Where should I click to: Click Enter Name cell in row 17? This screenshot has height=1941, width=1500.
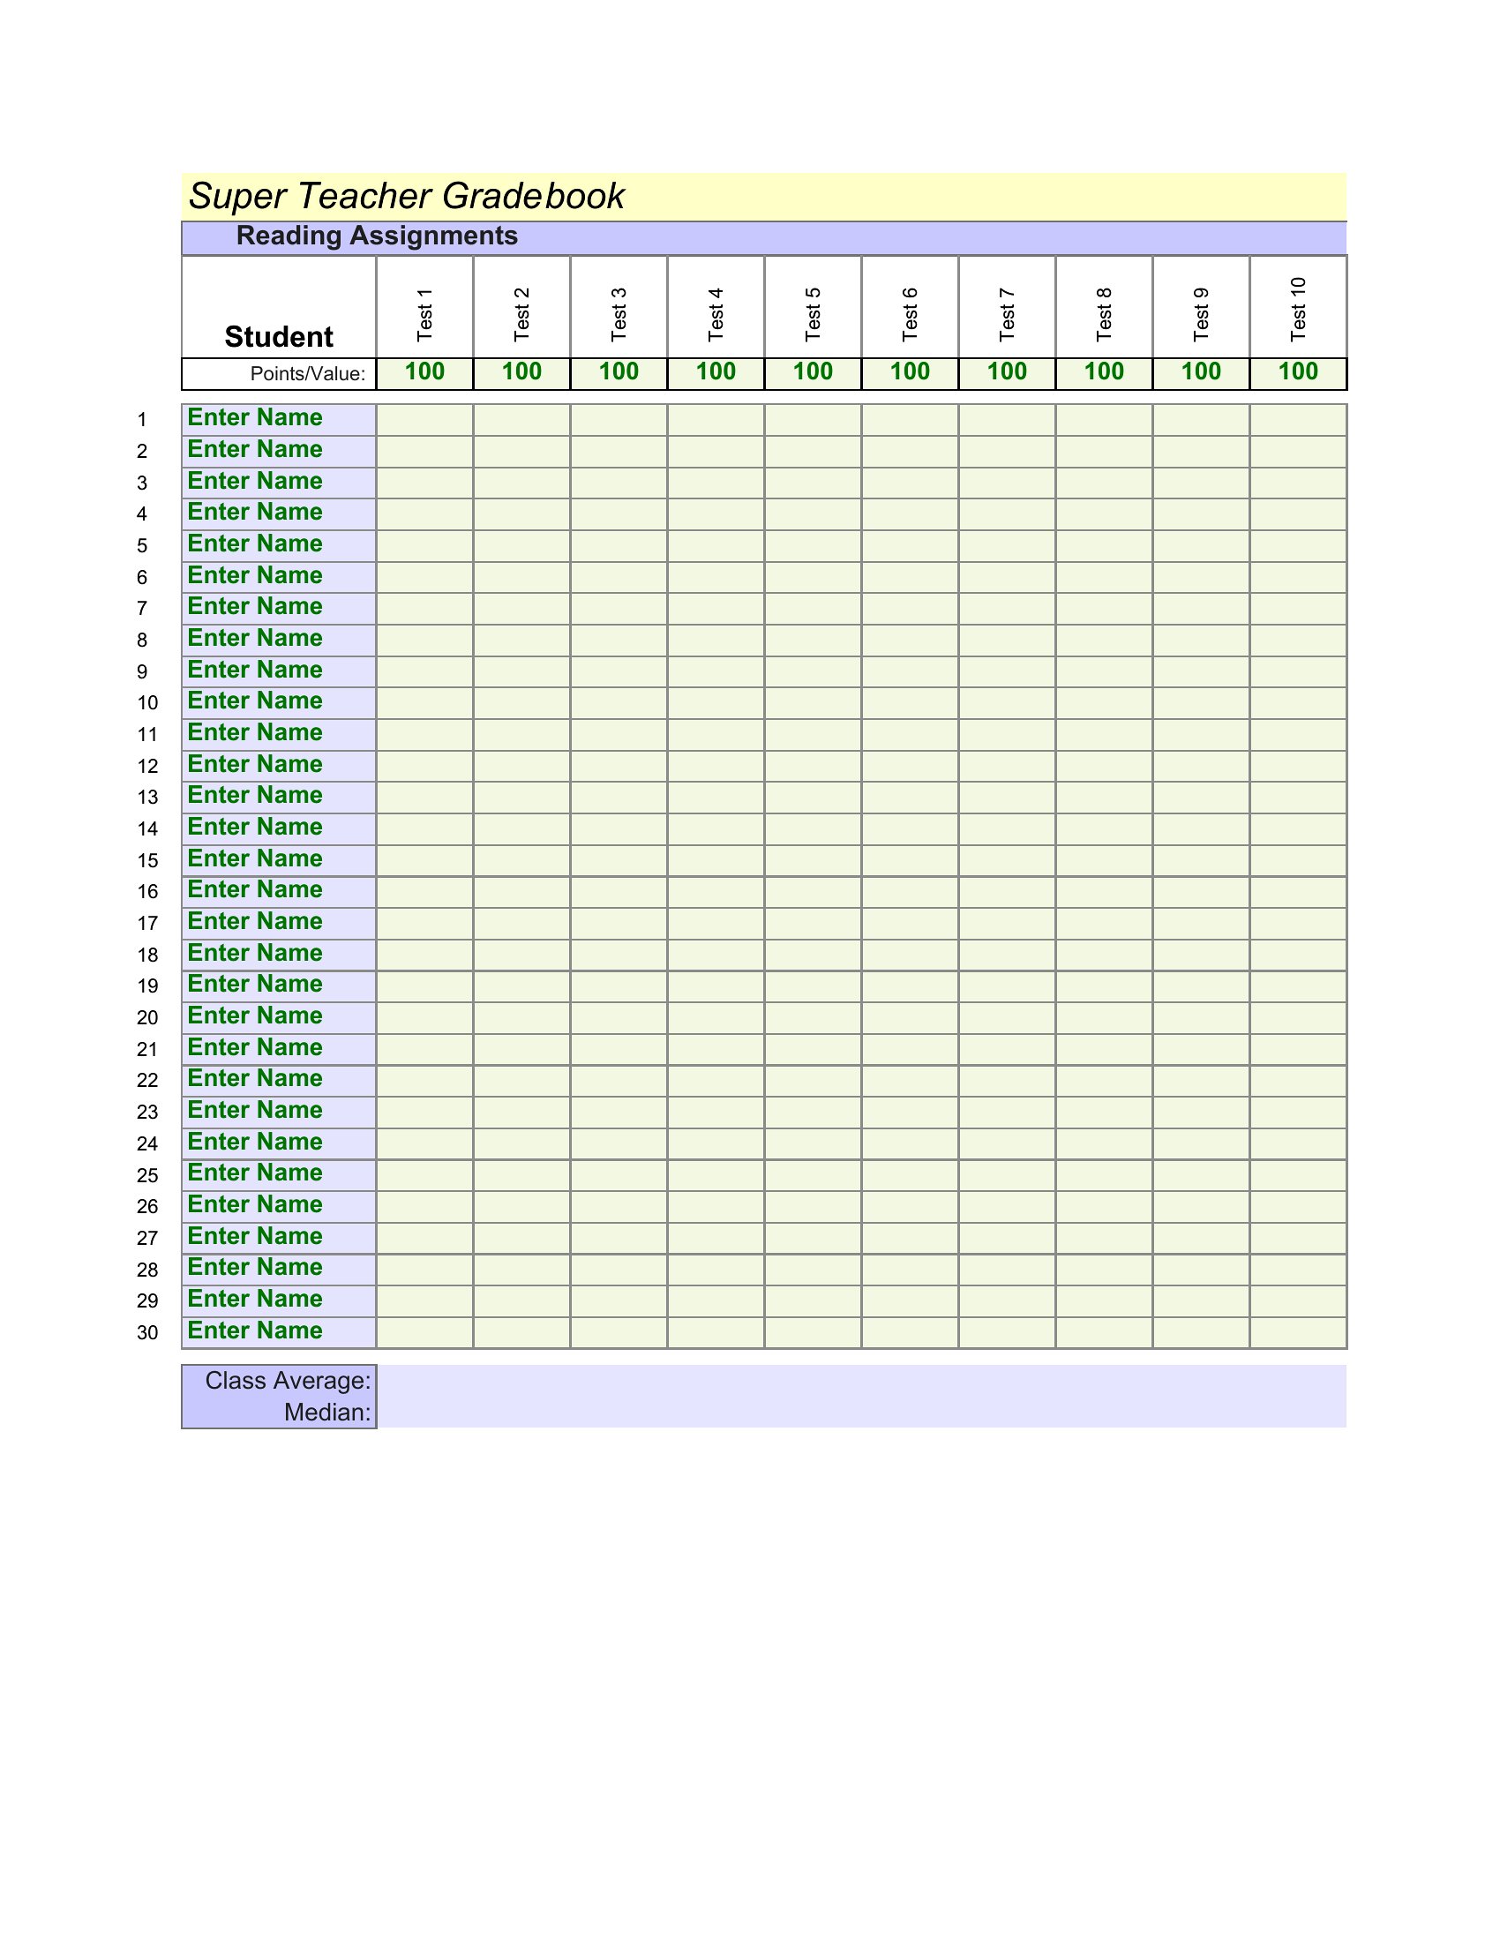[x=279, y=923]
